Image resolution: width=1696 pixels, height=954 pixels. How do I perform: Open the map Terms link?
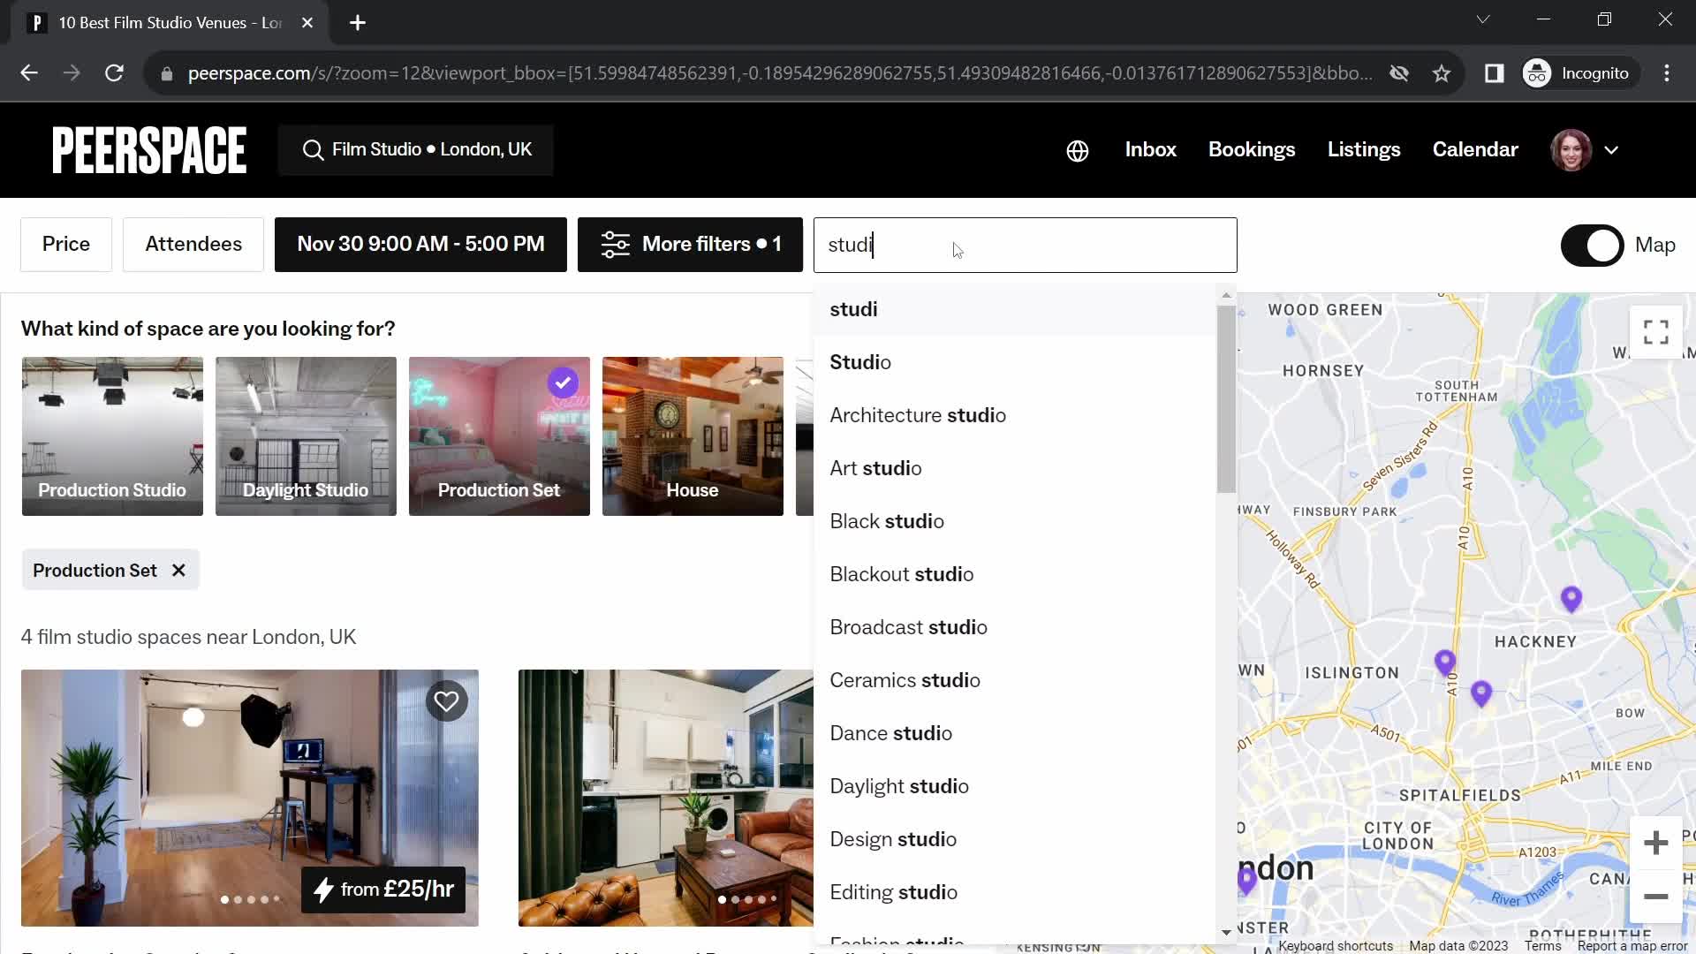click(1542, 946)
